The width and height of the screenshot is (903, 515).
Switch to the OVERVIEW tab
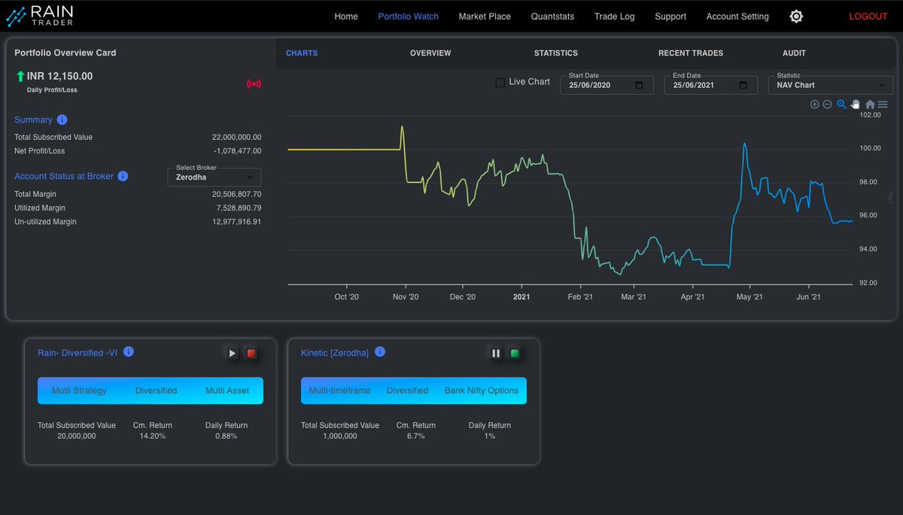point(430,53)
